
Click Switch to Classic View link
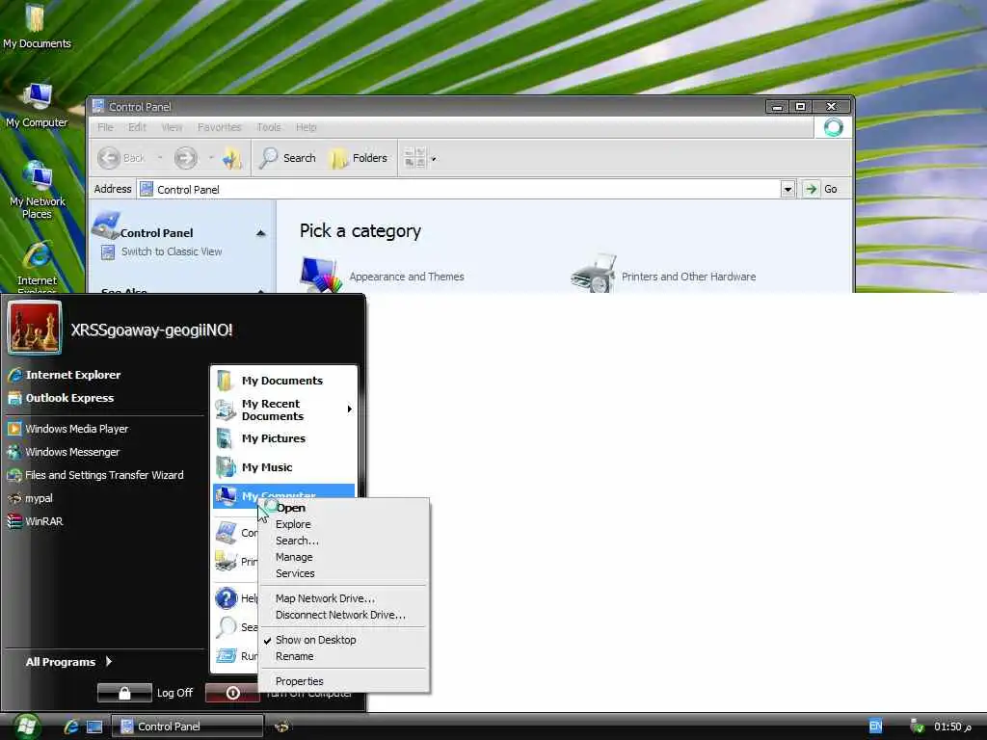[x=172, y=251]
